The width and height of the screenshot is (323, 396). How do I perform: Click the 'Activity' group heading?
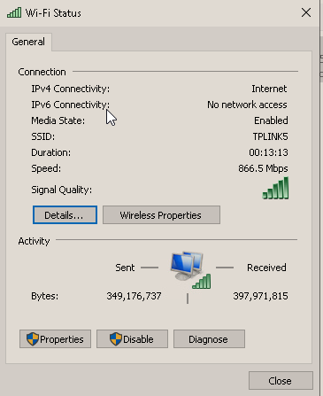pos(34,241)
